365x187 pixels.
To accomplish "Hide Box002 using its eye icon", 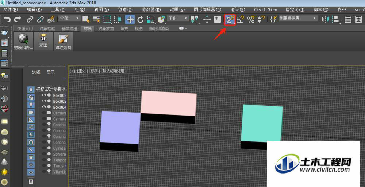I will pyautogui.click(x=44, y=95).
